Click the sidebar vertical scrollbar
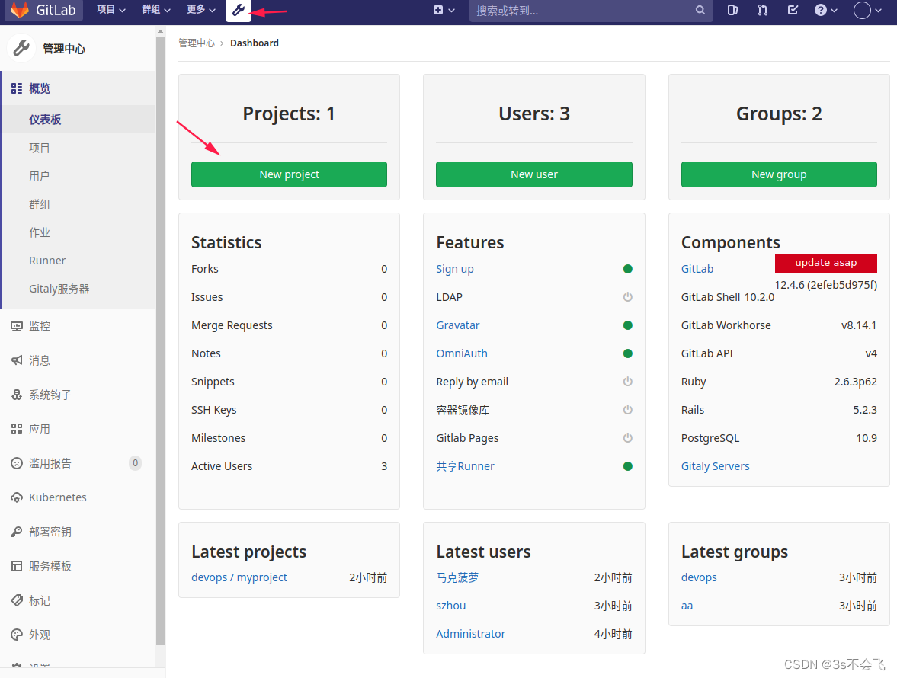This screenshot has width=897, height=678. tap(160, 341)
